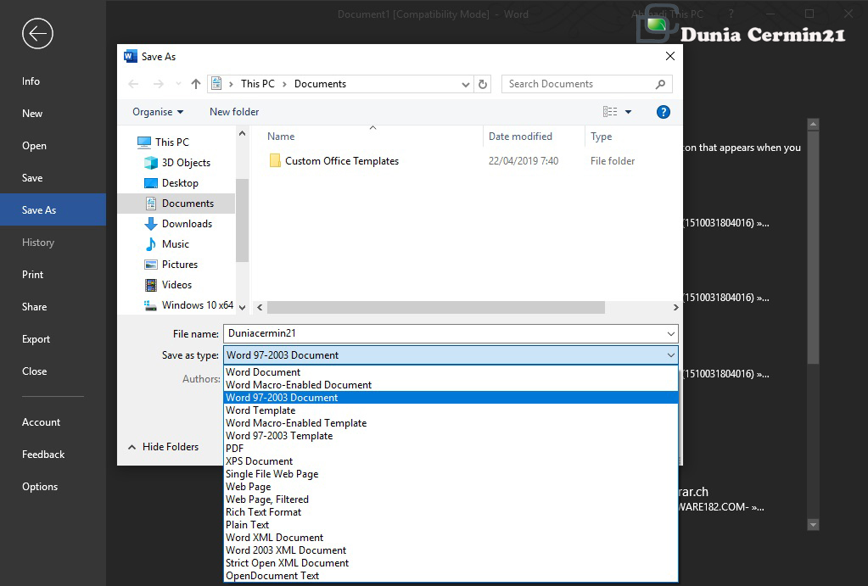Go back using the backstage back arrow
This screenshot has height=586, width=868.
coord(37,34)
